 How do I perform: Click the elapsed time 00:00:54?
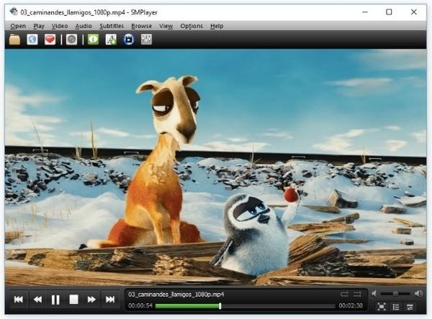click(x=140, y=306)
